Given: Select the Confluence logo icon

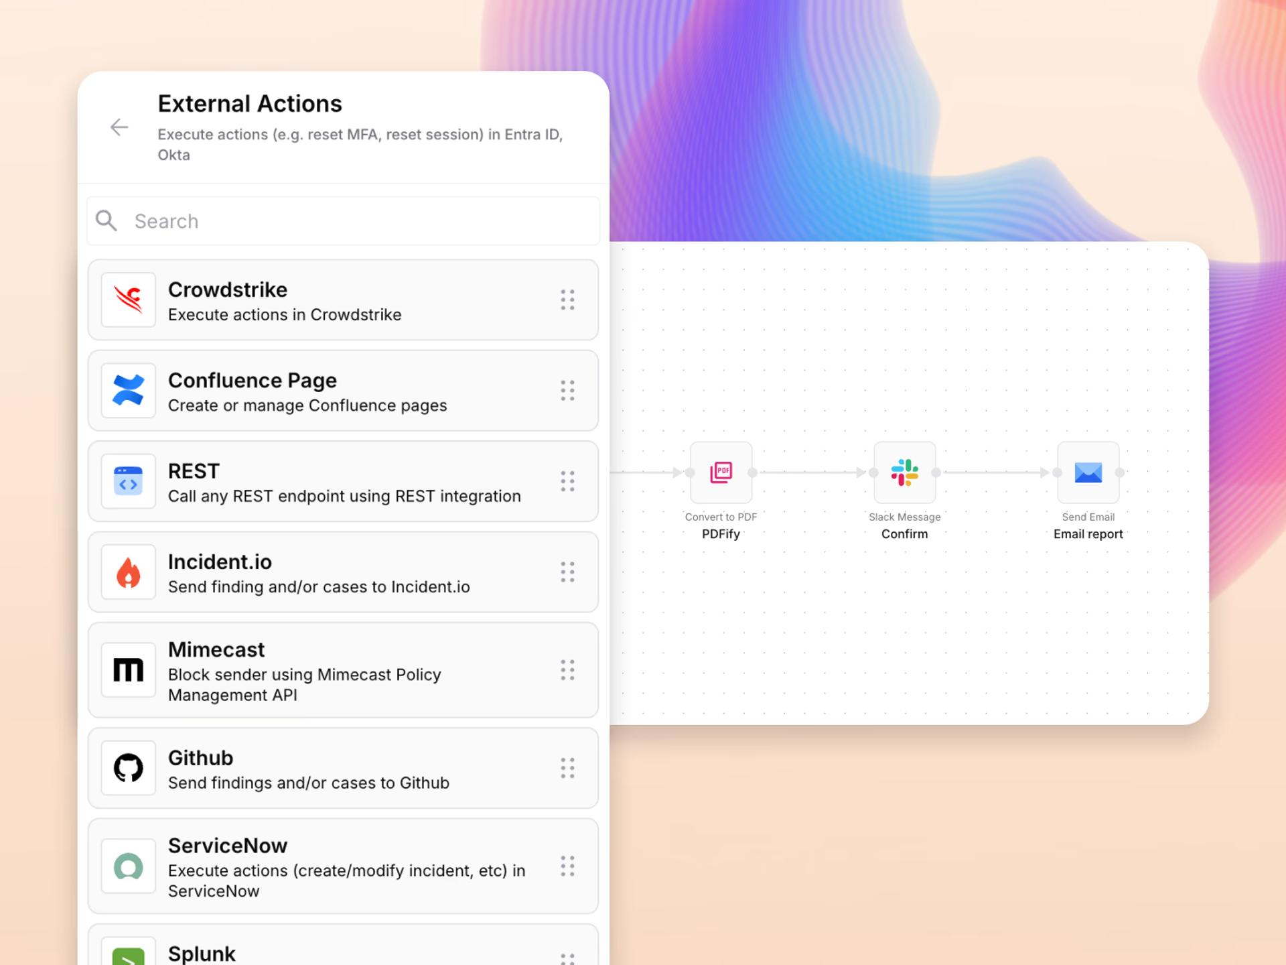Looking at the screenshot, I should pos(129,390).
